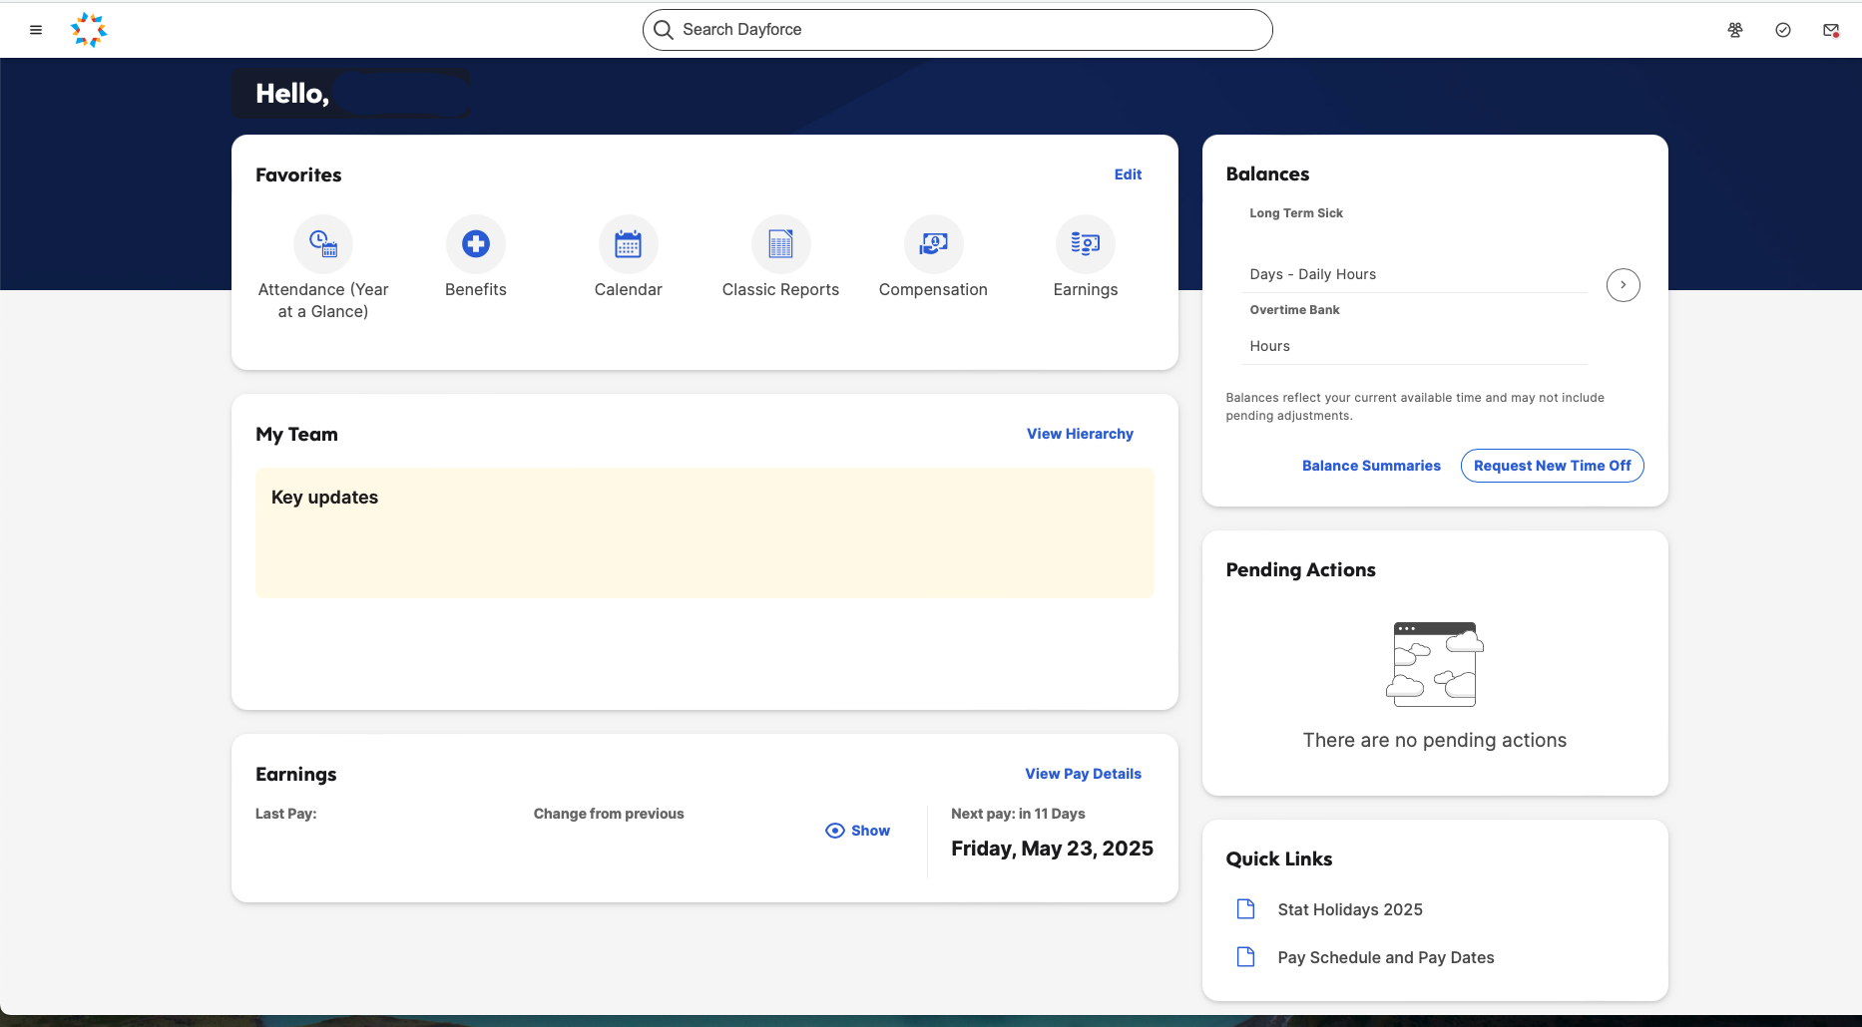This screenshot has width=1862, height=1027.
Task: Open the Benefits favorite icon
Action: click(476, 244)
